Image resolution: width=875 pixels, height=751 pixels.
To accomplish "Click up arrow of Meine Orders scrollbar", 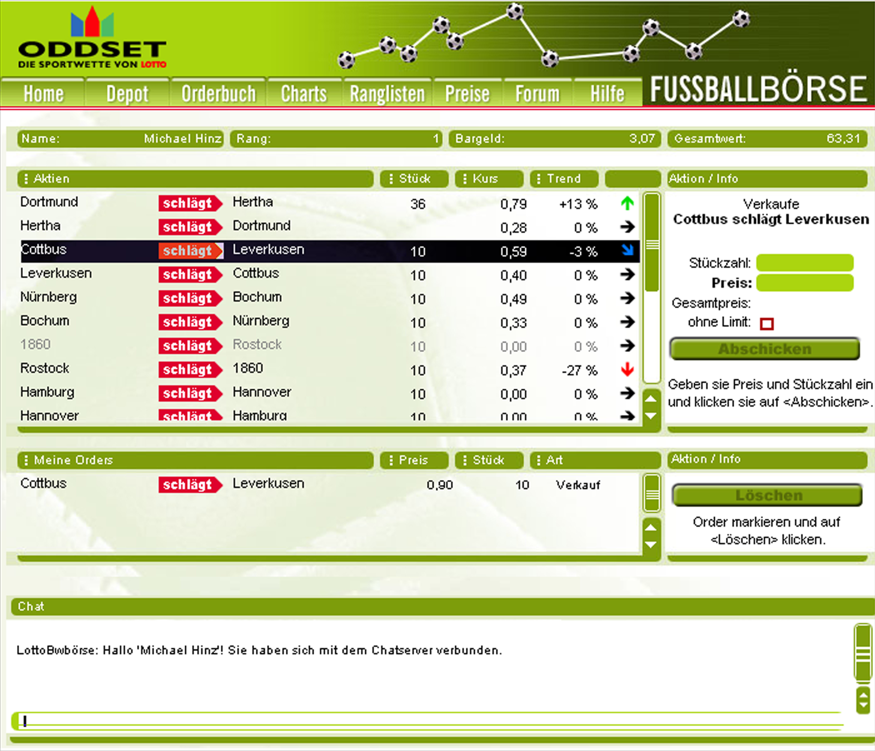I will tap(651, 527).
